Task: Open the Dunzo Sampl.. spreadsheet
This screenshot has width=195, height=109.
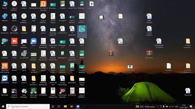Action: (53, 68)
